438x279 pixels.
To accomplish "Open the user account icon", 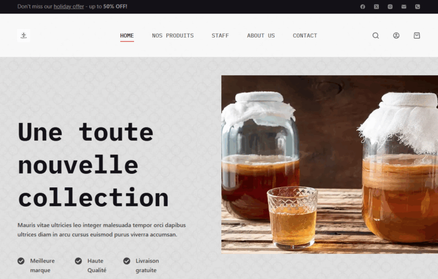I will tap(396, 35).
